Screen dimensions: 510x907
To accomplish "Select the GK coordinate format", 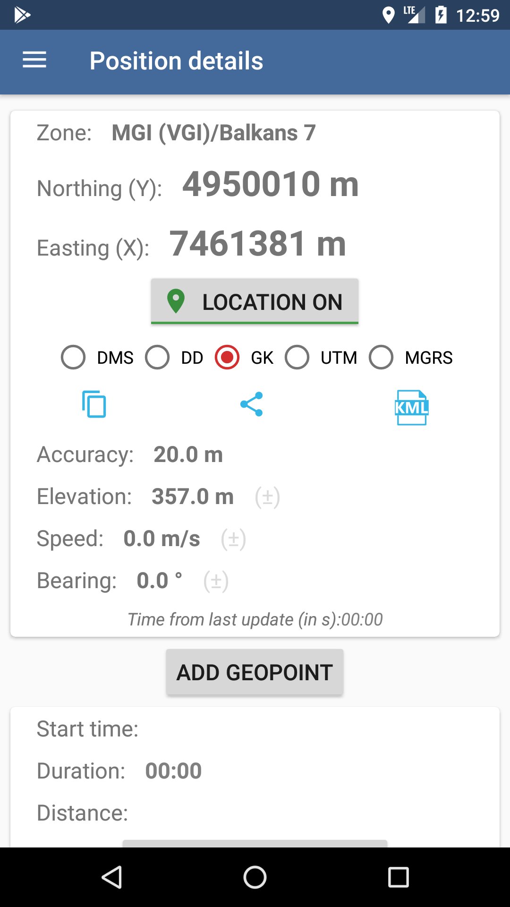I will [x=227, y=357].
